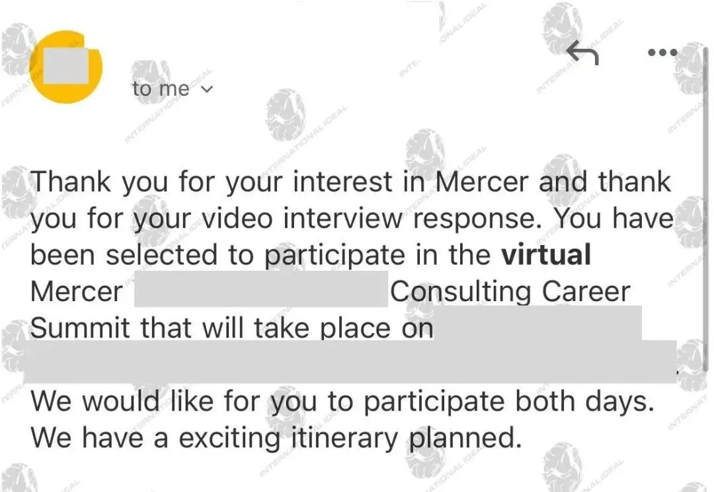Click the "to me" recipient label
The height and width of the screenshot is (492, 714).
pyautogui.click(x=161, y=88)
